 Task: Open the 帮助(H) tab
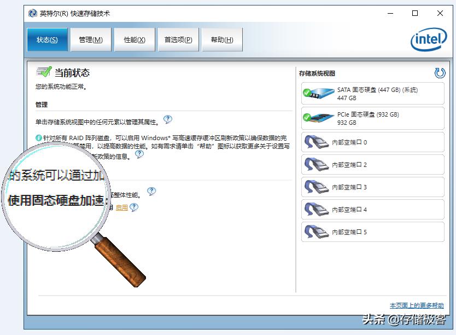tap(222, 39)
